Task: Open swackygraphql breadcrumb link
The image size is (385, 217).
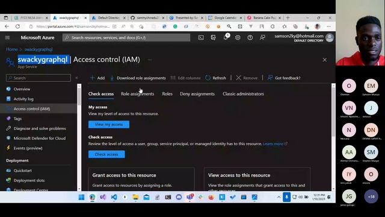Action: pos(38,49)
